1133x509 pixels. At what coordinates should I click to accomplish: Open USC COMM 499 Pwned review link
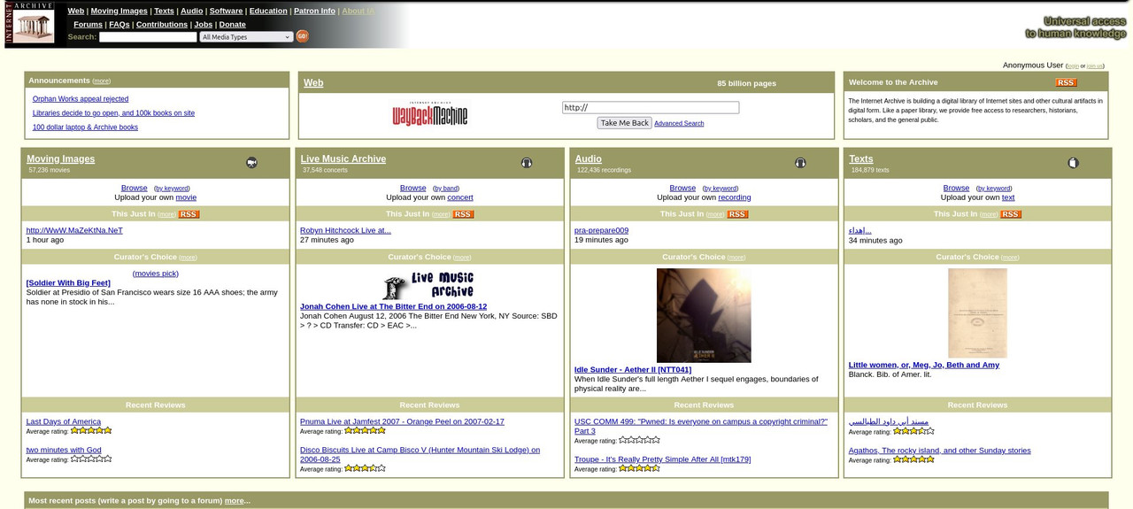coord(701,427)
